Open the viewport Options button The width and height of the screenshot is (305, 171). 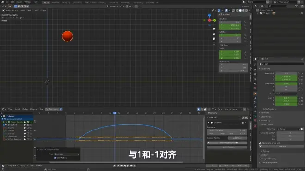(x=246, y=6)
